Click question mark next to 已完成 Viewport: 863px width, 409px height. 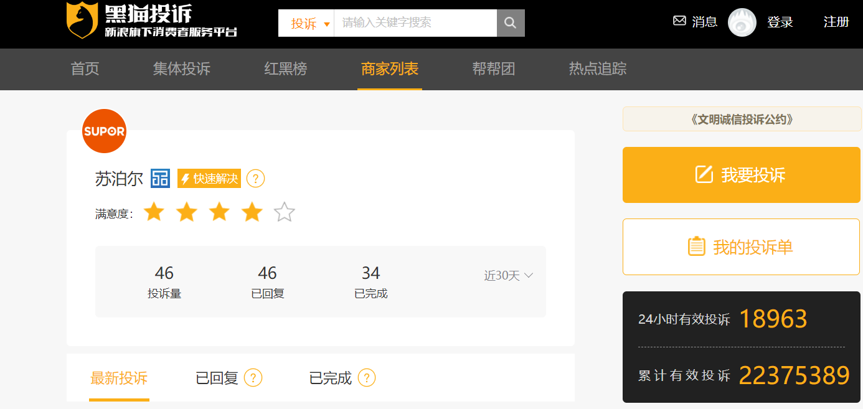tap(367, 378)
